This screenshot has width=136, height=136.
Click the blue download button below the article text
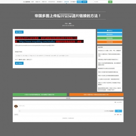click(x=19, y=63)
